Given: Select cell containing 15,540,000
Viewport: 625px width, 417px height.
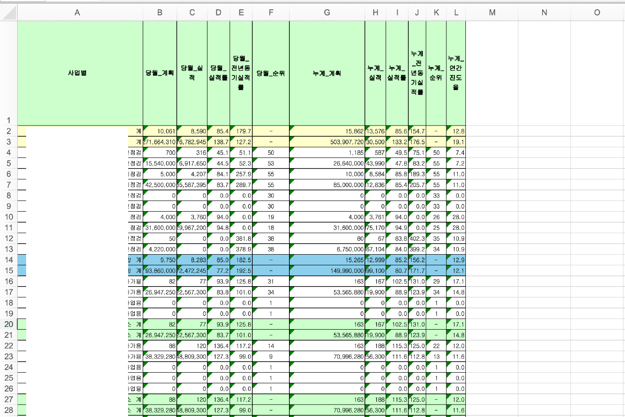Looking at the screenshot, I should pos(160,163).
